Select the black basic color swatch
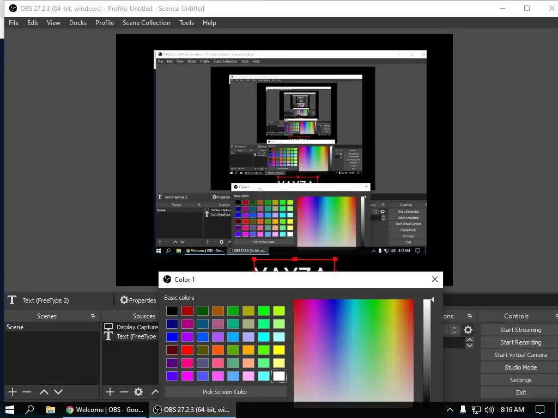 [x=172, y=311]
